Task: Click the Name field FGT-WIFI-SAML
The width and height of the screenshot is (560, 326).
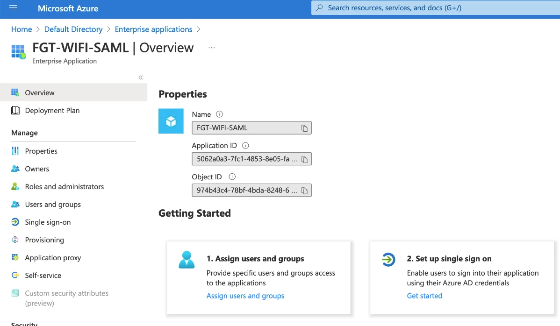Action: point(251,128)
